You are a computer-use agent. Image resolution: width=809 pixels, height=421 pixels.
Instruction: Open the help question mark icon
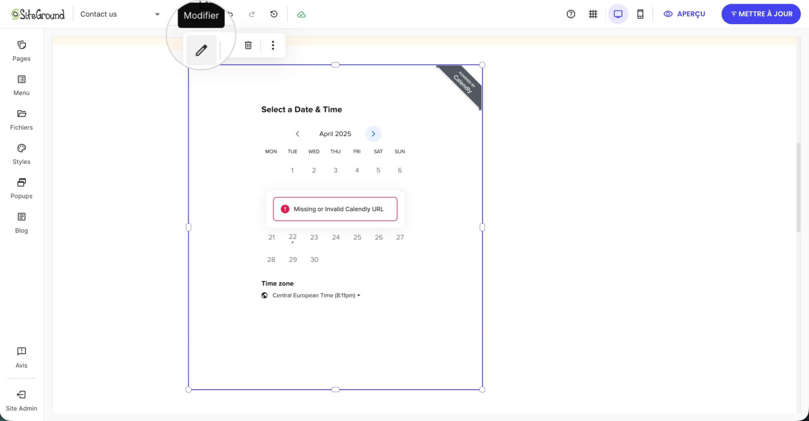click(x=571, y=14)
